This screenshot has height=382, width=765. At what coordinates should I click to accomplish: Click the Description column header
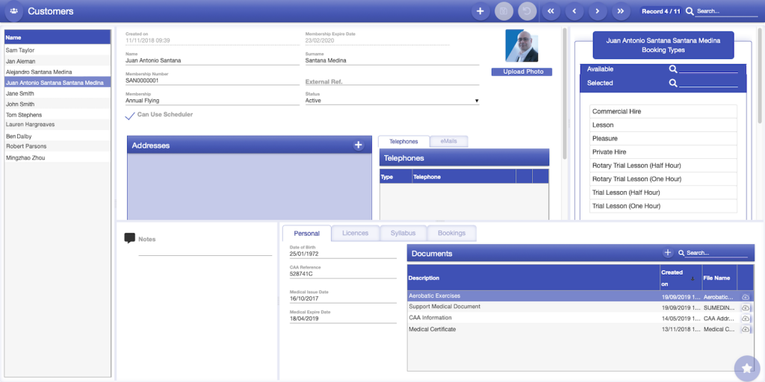click(533, 278)
